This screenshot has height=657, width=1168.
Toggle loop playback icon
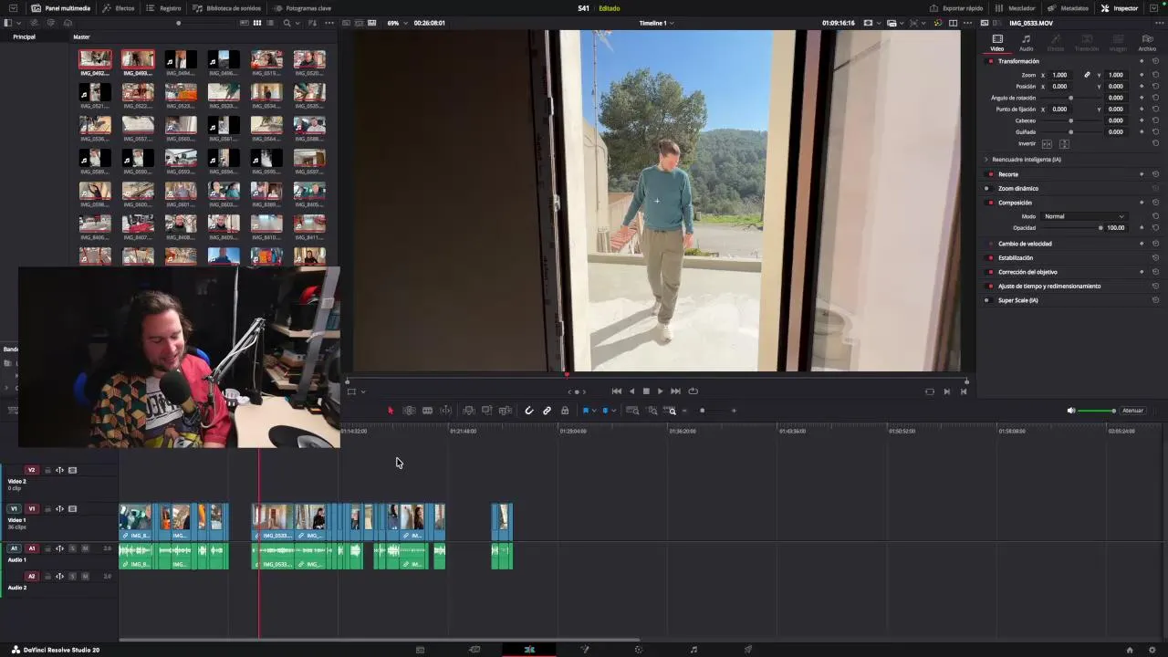(693, 391)
